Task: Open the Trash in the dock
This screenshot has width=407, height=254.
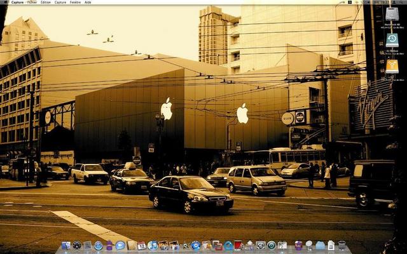Action: click(x=342, y=245)
